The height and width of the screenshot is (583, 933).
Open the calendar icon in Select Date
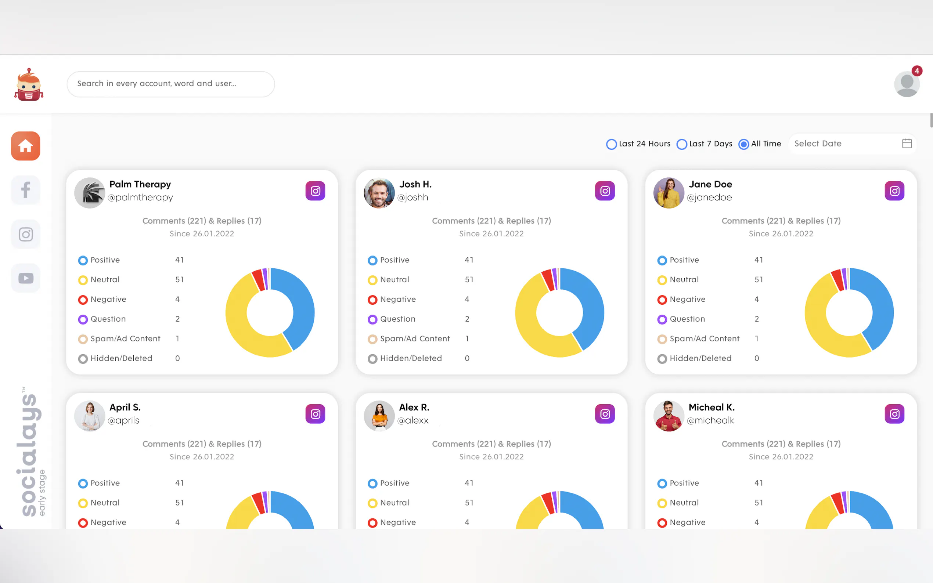[907, 144]
